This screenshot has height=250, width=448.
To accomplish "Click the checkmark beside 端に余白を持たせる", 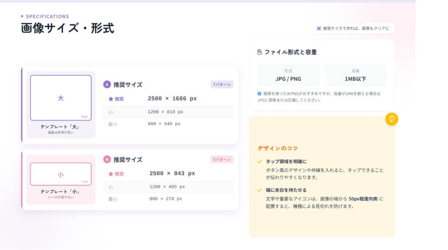I will [x=259, y=190].
